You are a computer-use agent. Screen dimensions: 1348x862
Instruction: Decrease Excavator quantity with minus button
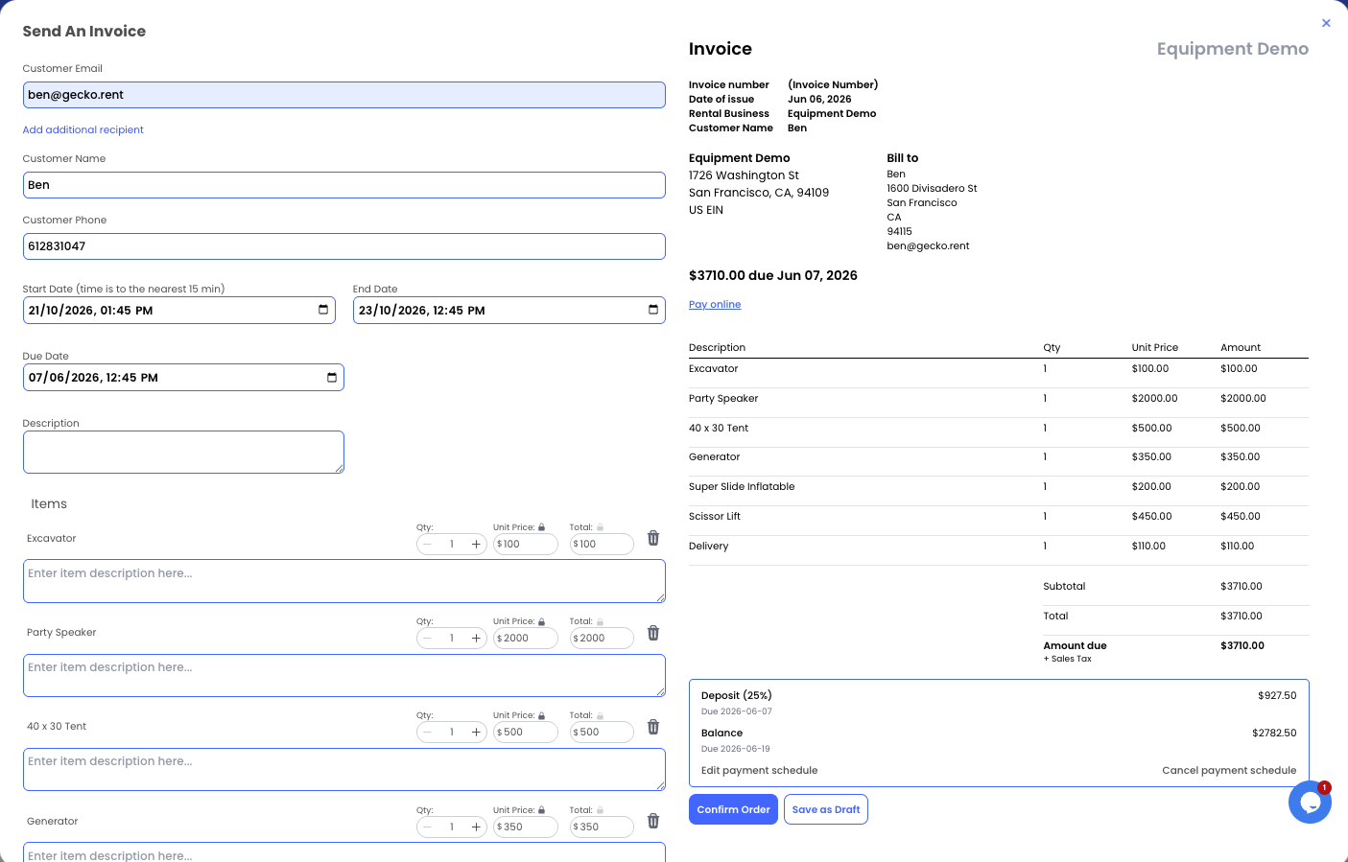coord(428,544)
